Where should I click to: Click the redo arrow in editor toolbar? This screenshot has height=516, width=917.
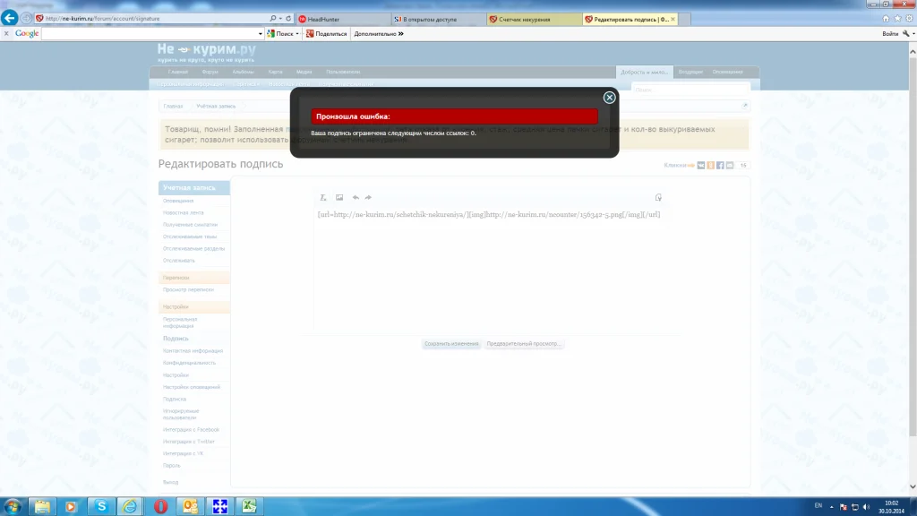[x=368, y=197]
